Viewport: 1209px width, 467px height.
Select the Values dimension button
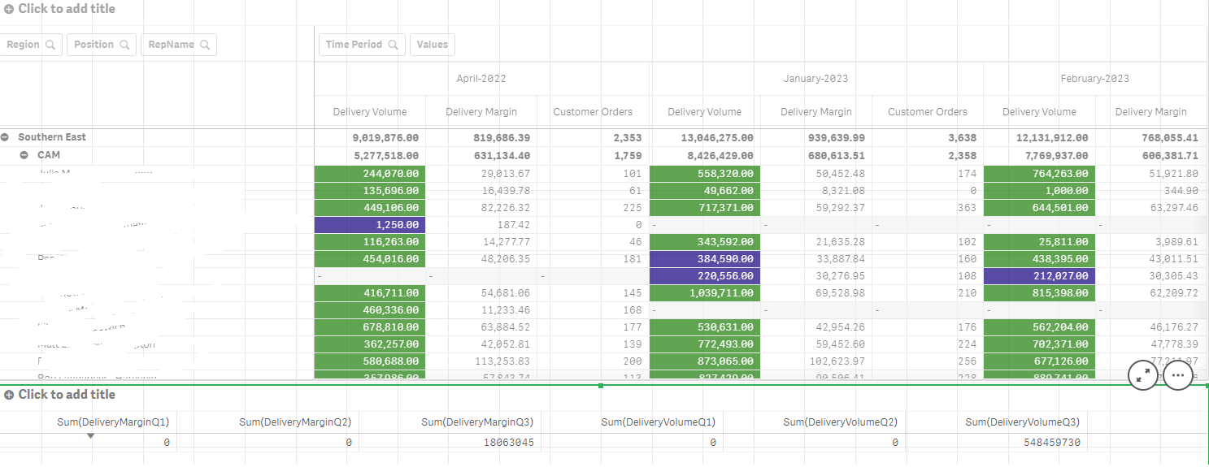pos(432,45)
